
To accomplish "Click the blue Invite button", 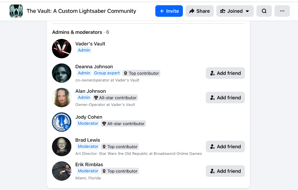I will [x=169, y=11].
